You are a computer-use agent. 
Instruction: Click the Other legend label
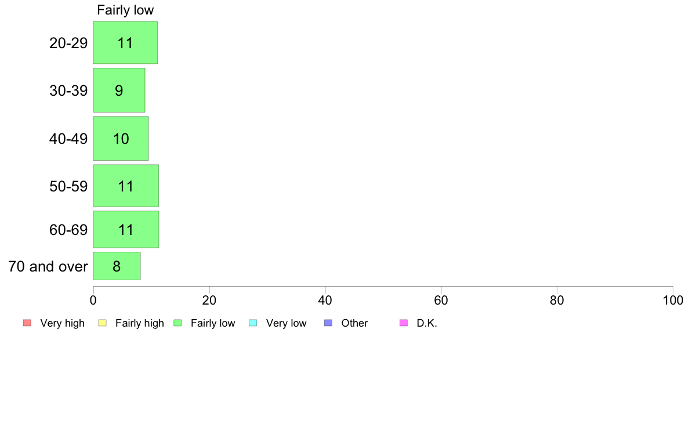354,323
